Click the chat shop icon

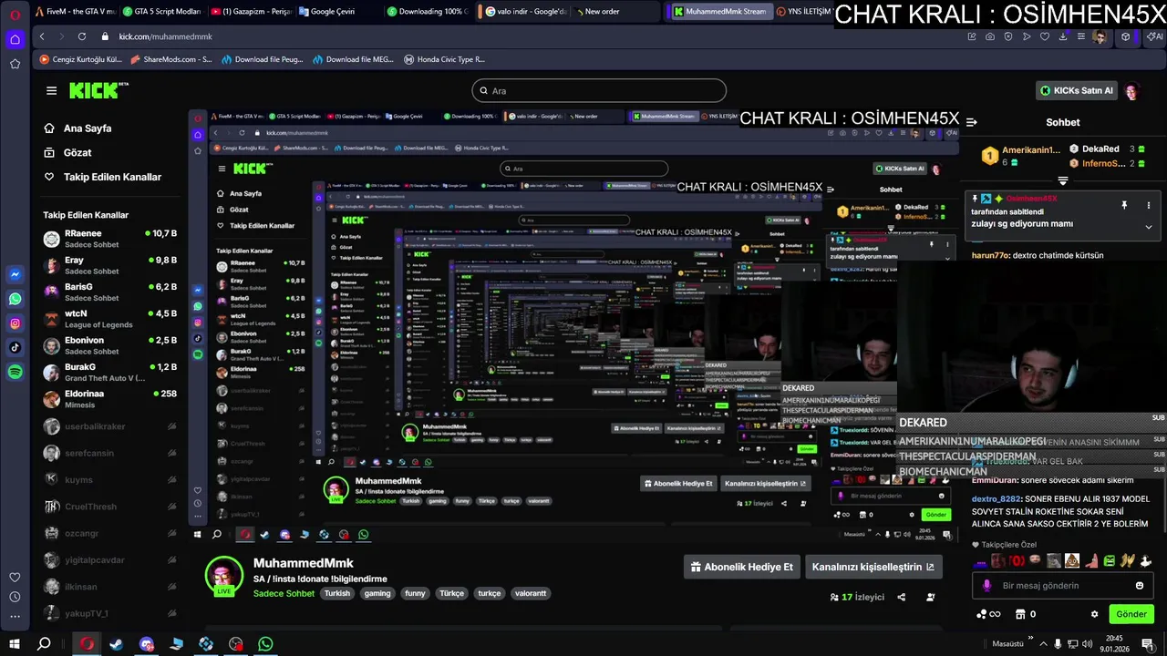(x=1020, y=614)
